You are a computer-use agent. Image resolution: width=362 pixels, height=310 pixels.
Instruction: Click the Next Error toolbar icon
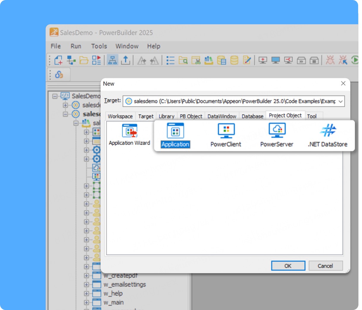coord(142,60)
